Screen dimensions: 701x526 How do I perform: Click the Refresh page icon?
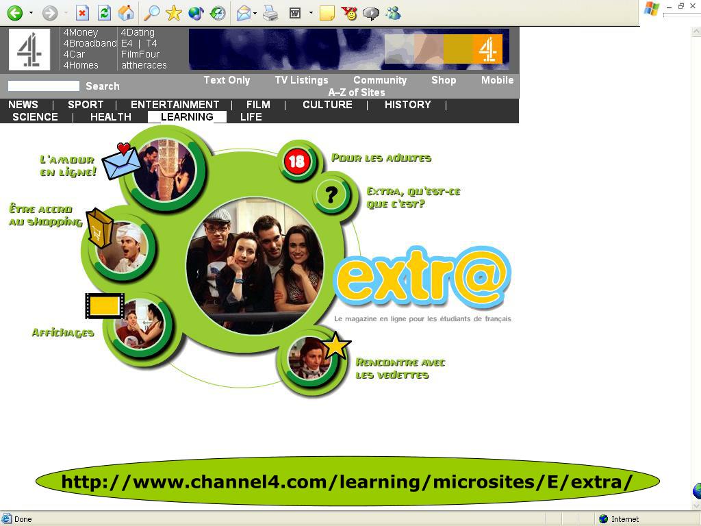(104, 13)
